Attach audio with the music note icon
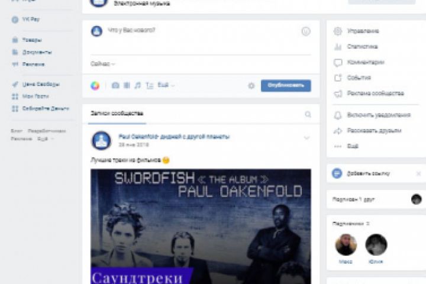This screenshot has width=426, height=284. click(x=138, y=86)
